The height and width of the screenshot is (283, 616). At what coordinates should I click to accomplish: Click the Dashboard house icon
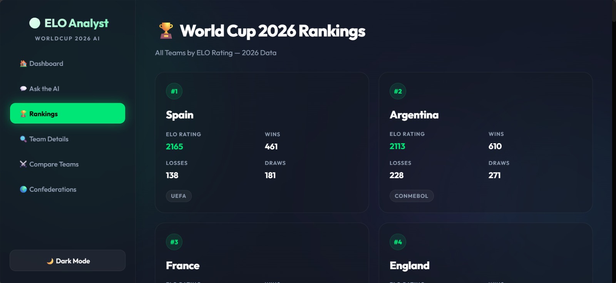point(23,64)
